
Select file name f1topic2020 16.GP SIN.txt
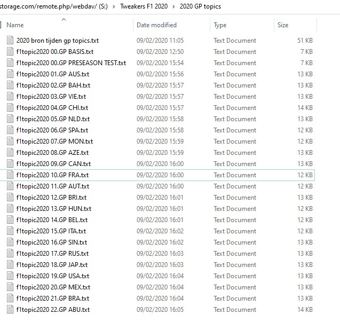(x=52, y=242)
